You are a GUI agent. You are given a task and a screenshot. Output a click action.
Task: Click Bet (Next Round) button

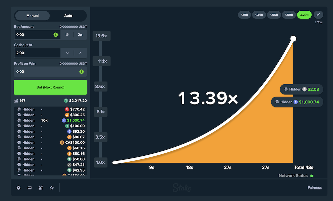pyautogui.click(x=50, y=87)
